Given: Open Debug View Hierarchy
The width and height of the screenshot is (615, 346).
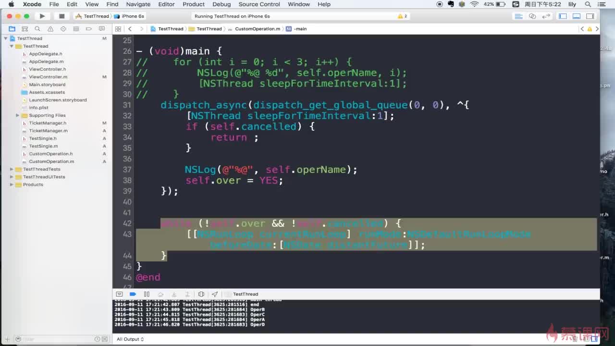Looking at the screenshot, I should coord(201,294).
